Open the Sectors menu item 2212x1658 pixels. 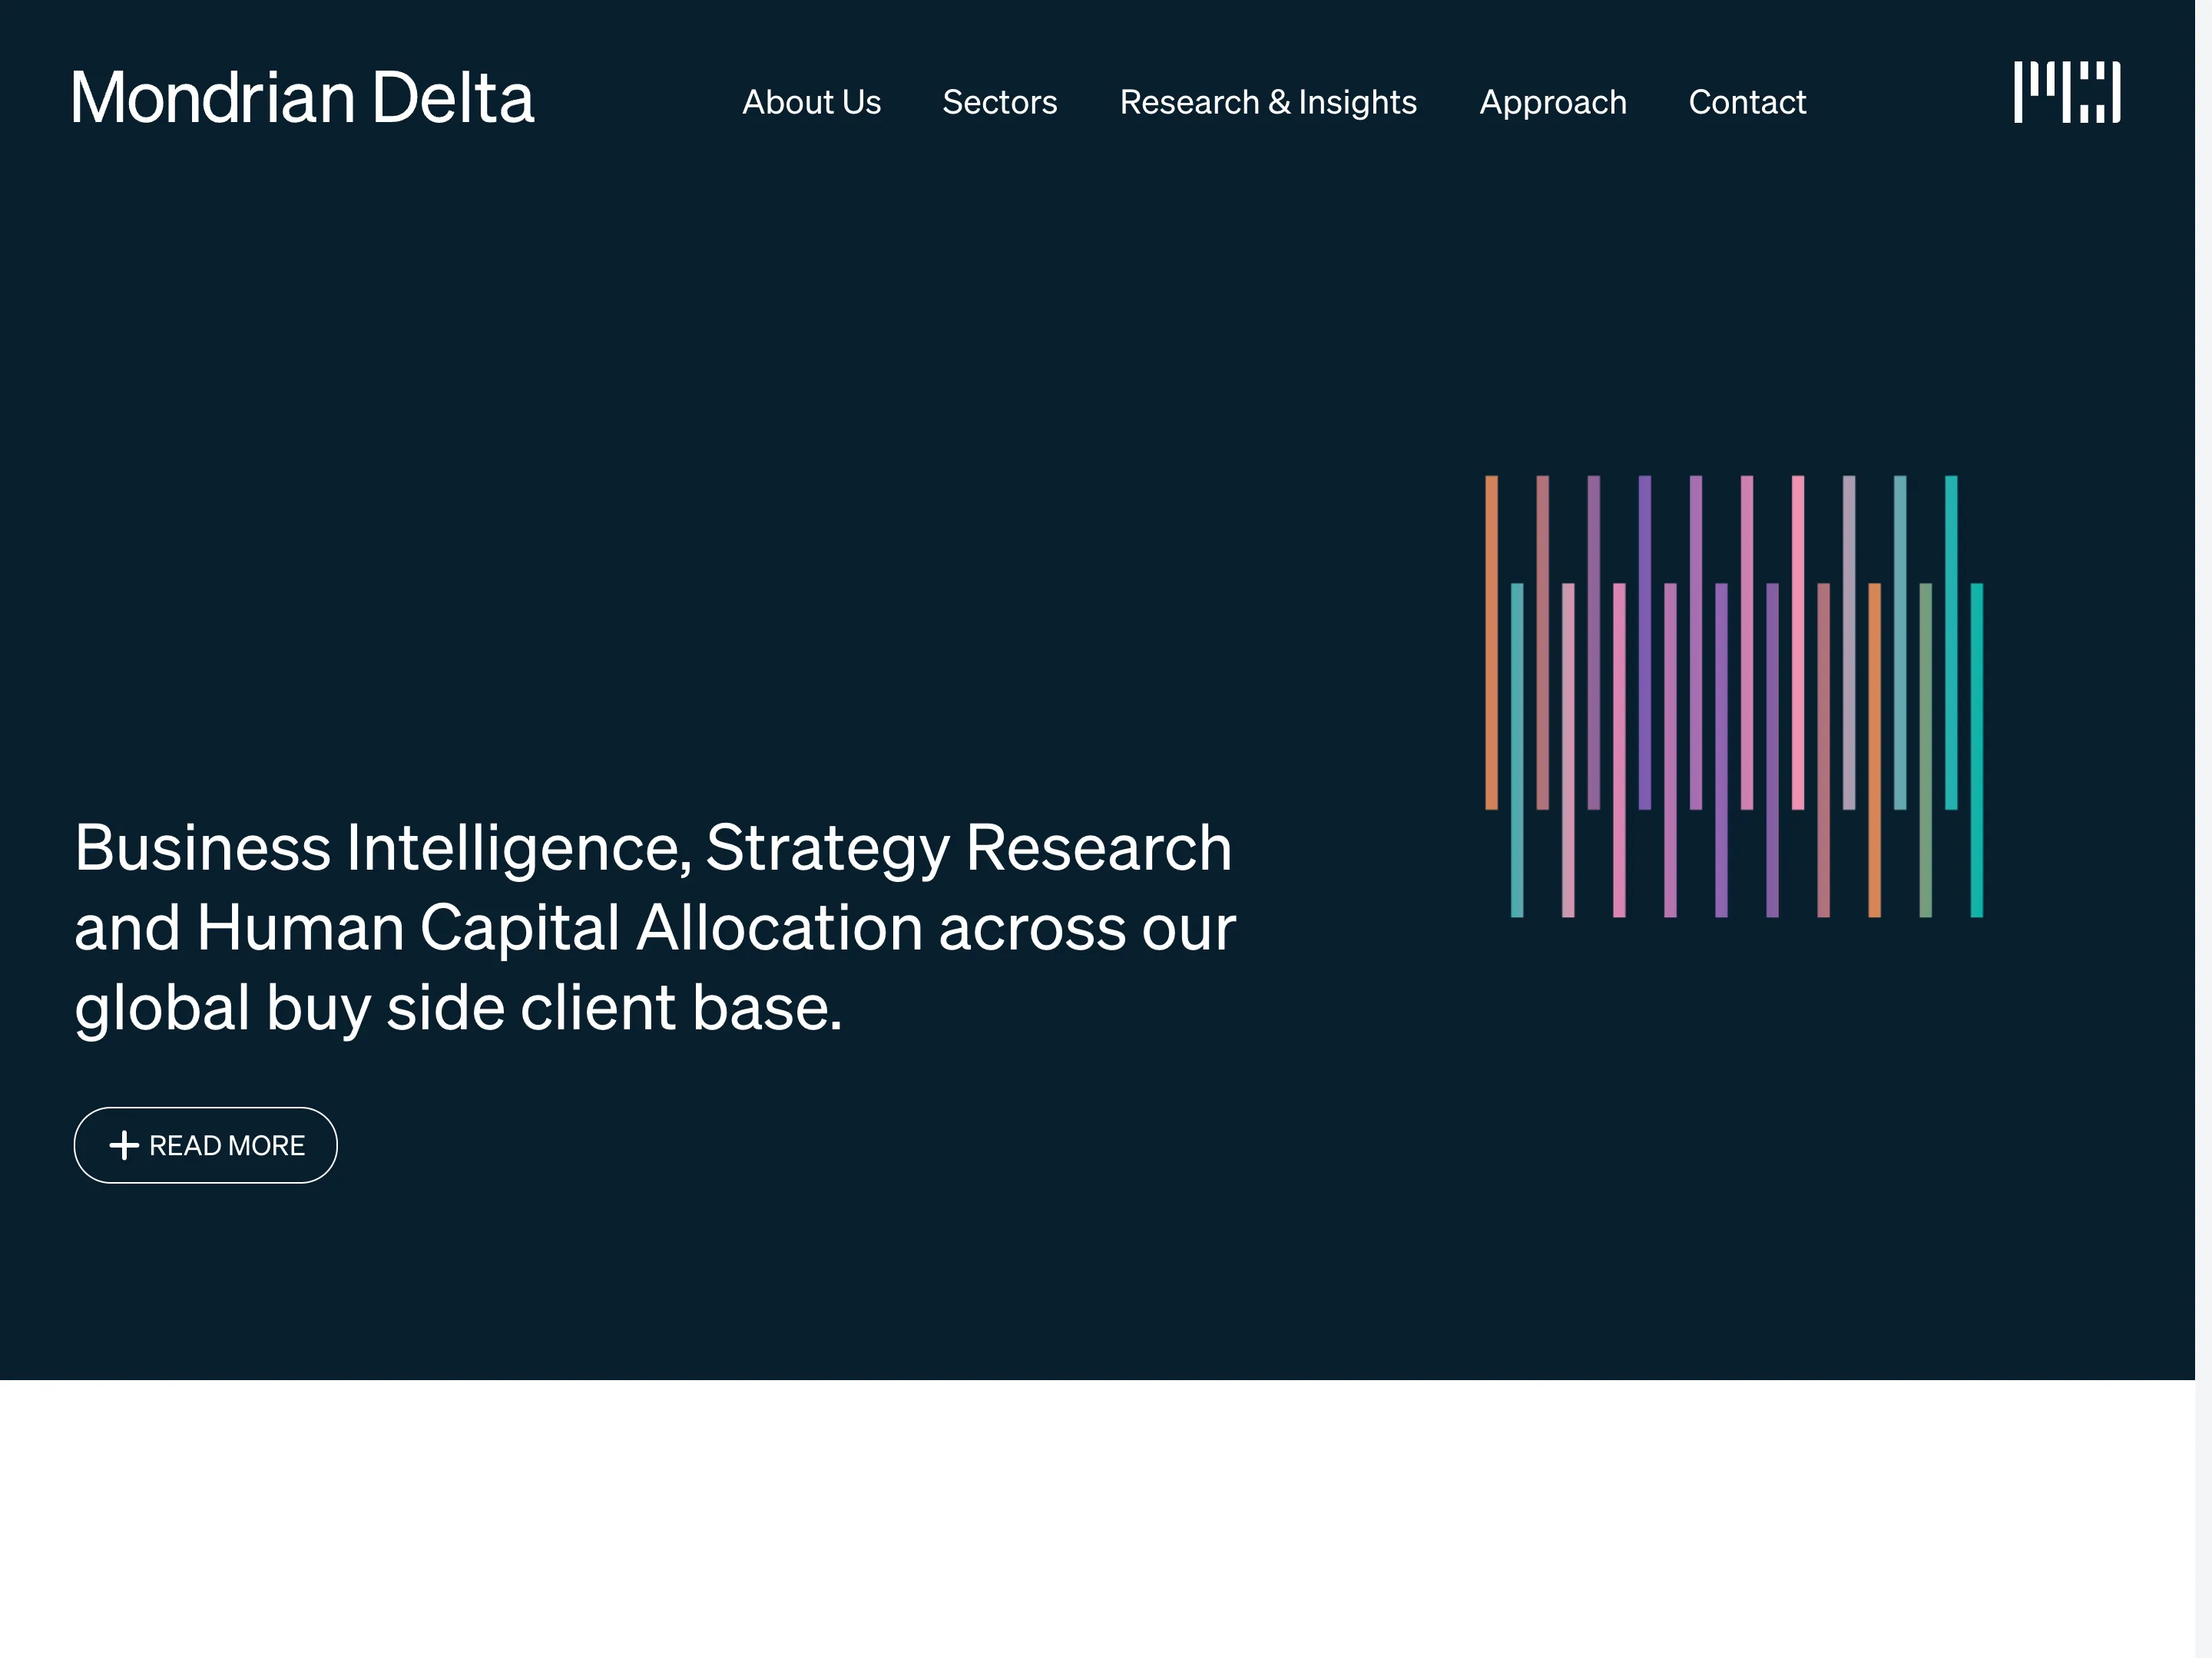999,102
